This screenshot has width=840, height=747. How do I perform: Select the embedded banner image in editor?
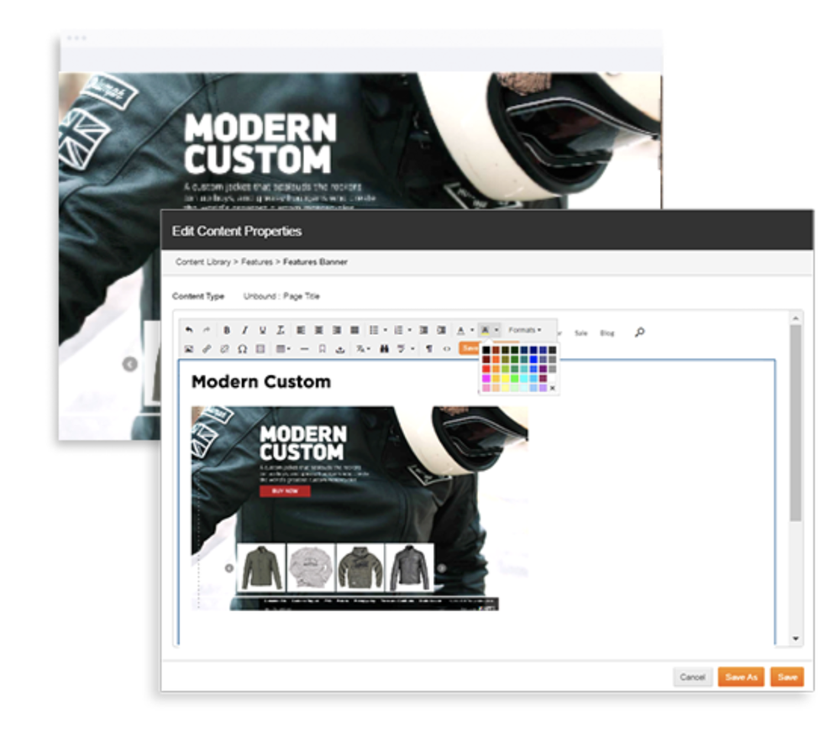360,509
